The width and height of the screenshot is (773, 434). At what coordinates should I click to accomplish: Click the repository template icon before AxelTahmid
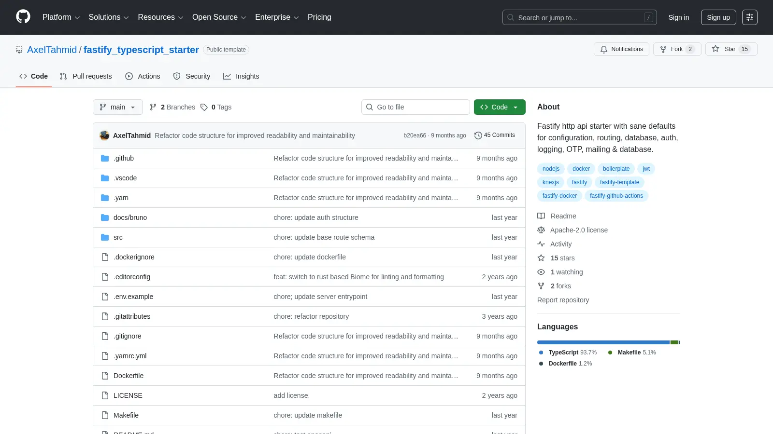click(19, 50)
